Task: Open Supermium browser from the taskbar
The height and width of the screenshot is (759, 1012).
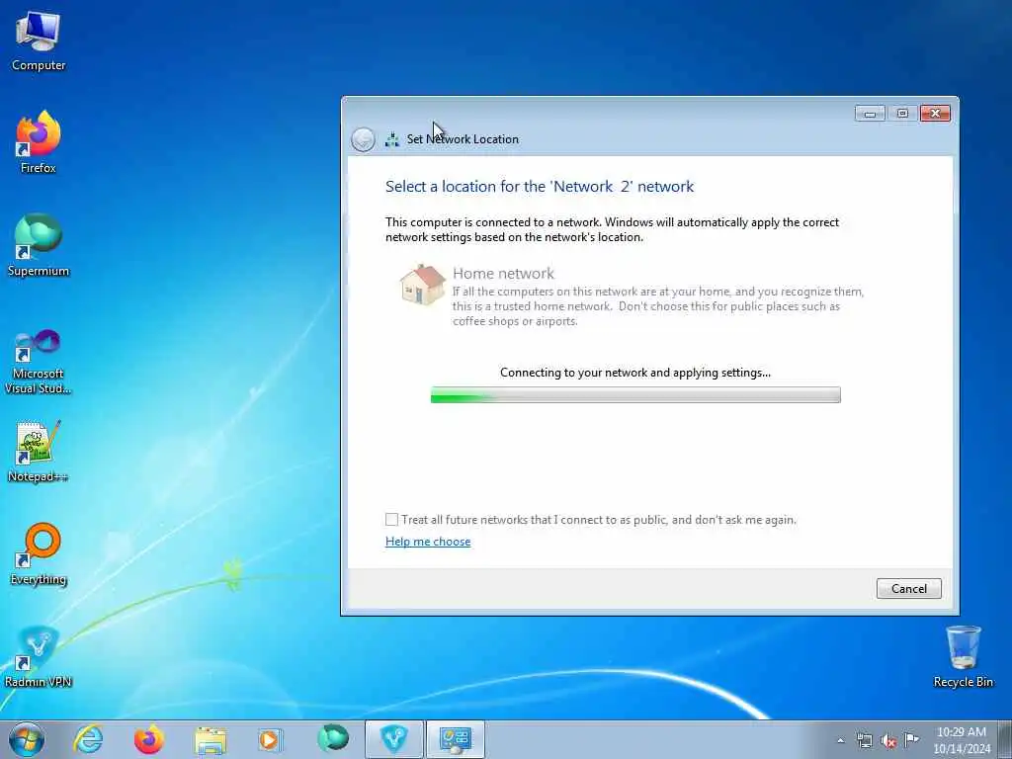Action: click(x=333, y=738)
